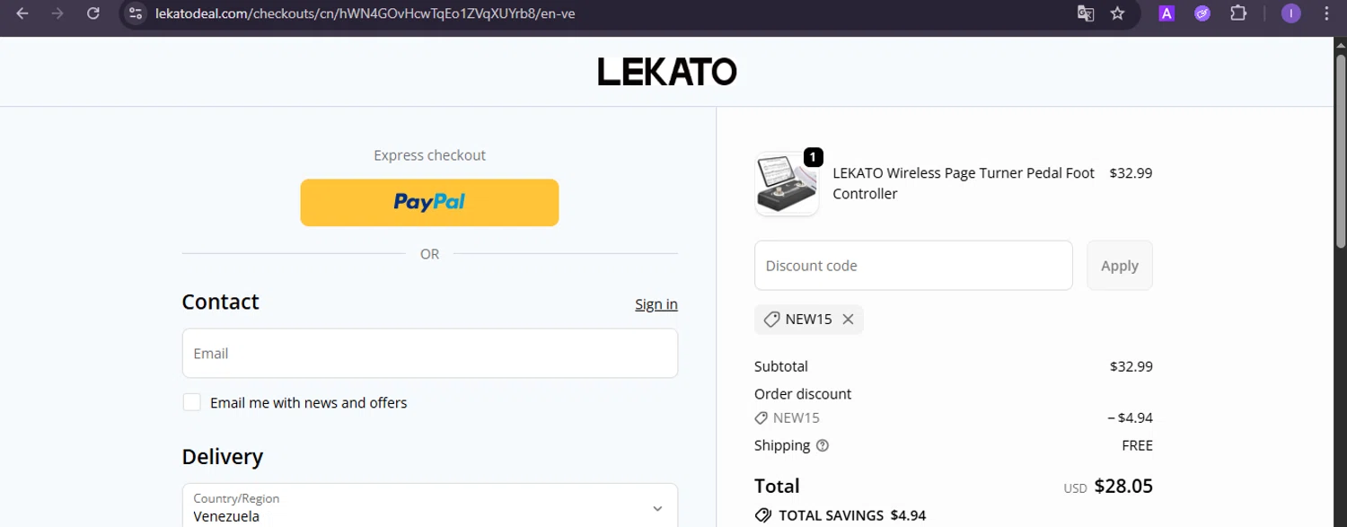Bookmark this page with the star icon

point(1117,13)
